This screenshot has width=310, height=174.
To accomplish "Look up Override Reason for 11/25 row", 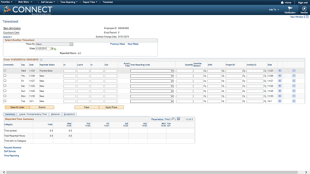I will (x=205, y=71).
